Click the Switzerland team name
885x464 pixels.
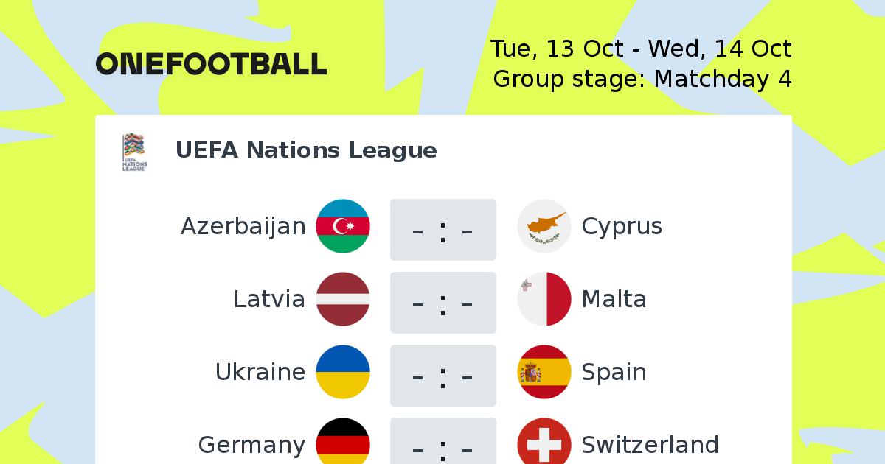click(x=650, y=445)
